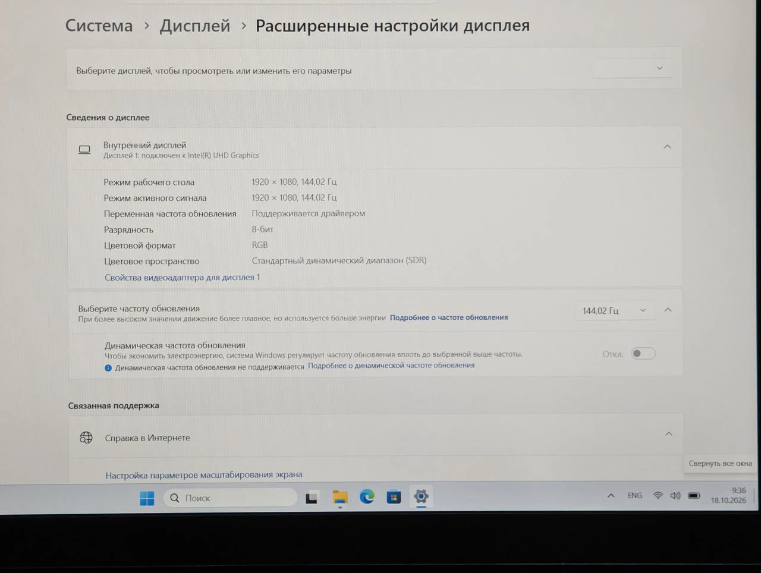
Task: Collapse the Справка в Интернете section
Action: click(x=669, y=434)
